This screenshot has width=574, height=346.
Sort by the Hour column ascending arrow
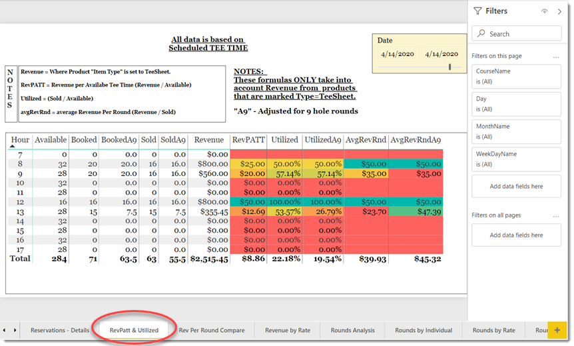[12, 146]
